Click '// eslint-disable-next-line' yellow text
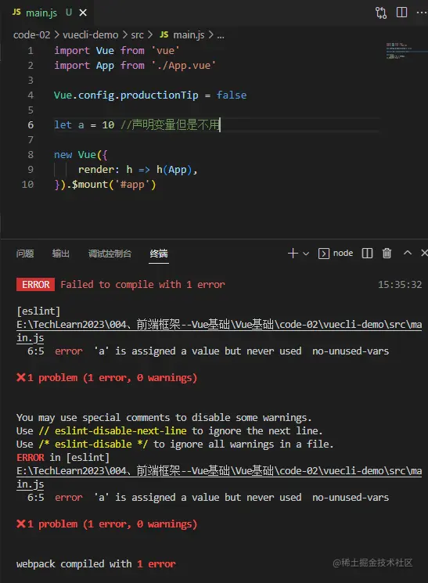The image size is (428, 583). [113, 431]
